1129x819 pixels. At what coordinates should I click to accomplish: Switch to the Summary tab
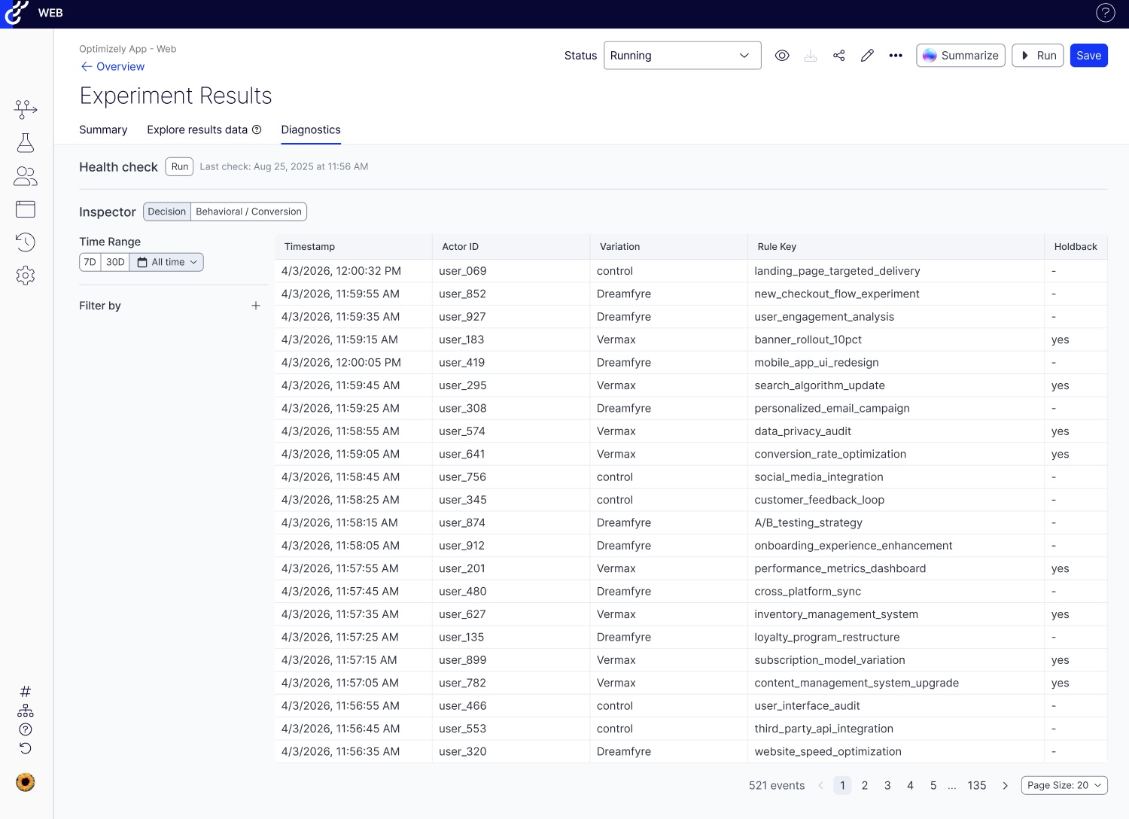click(103, 129)
